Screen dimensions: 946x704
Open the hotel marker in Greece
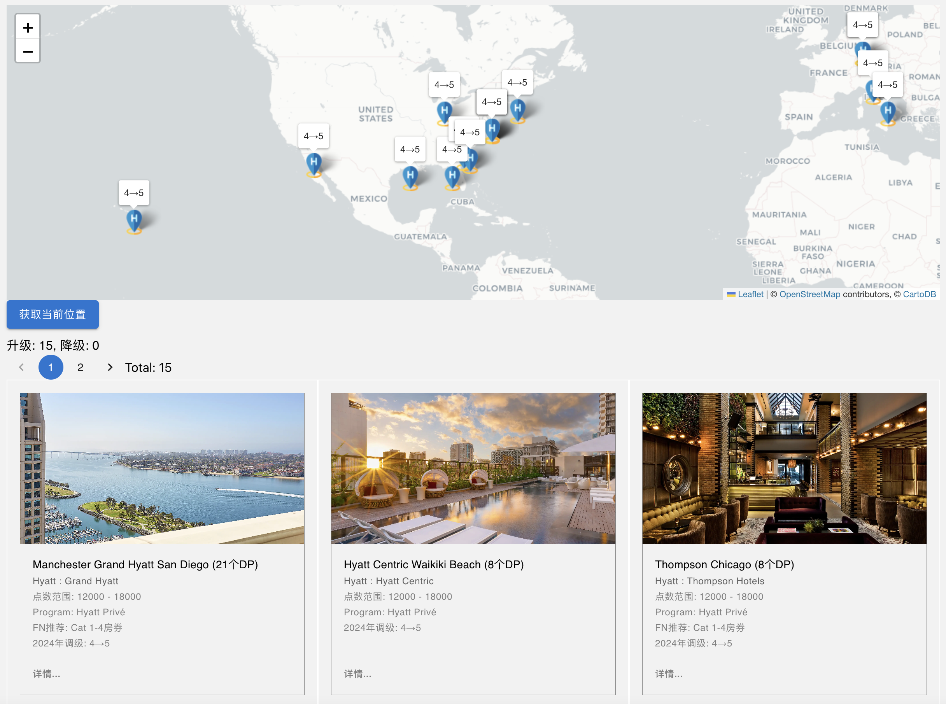[x=888, y=112]
